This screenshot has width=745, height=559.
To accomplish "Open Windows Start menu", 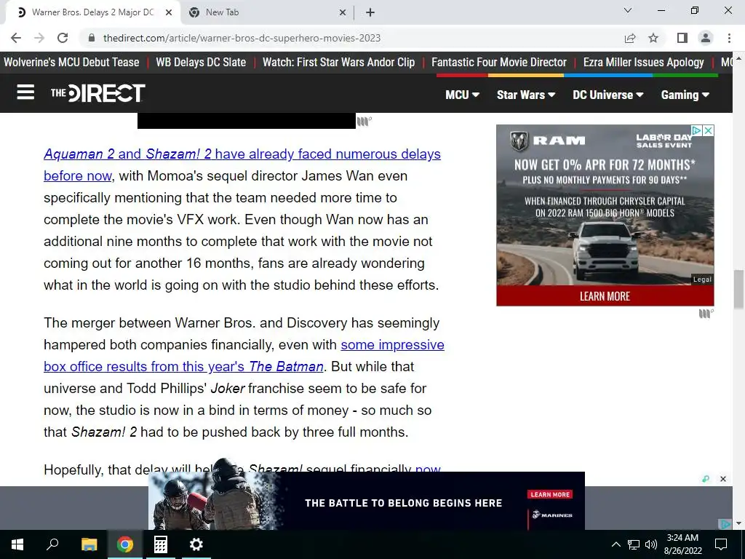I will 17,544.
